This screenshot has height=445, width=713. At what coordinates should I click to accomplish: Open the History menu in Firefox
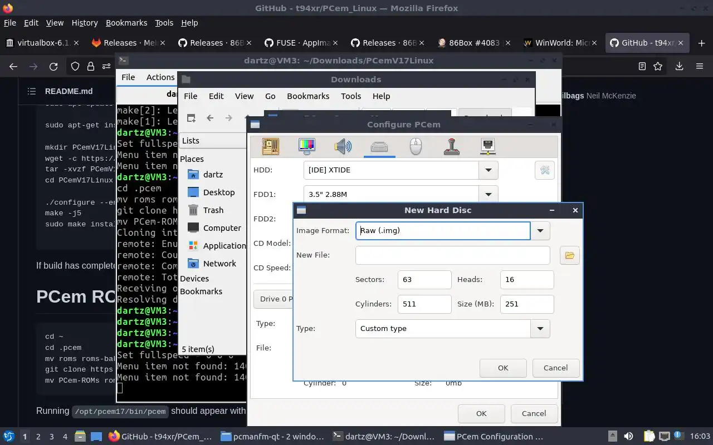click(85, 23)
